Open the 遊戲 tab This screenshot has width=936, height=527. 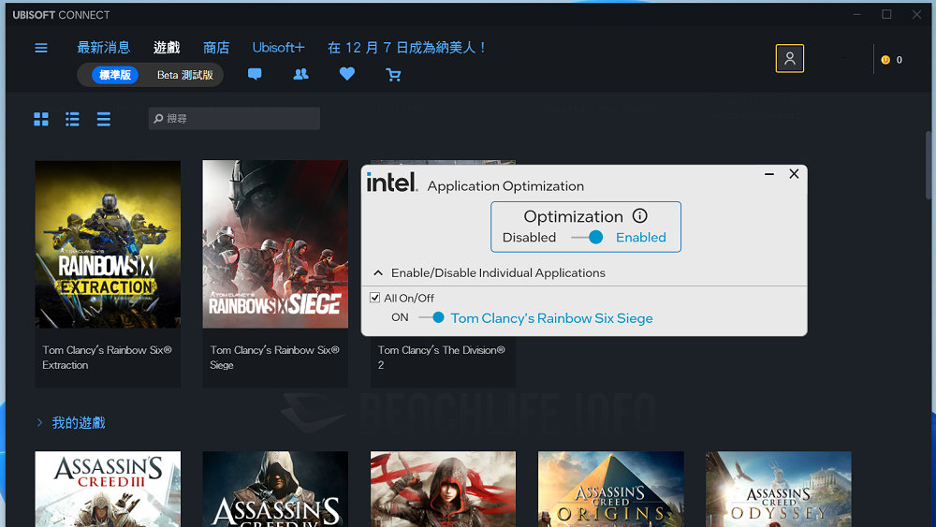(167, 47)
